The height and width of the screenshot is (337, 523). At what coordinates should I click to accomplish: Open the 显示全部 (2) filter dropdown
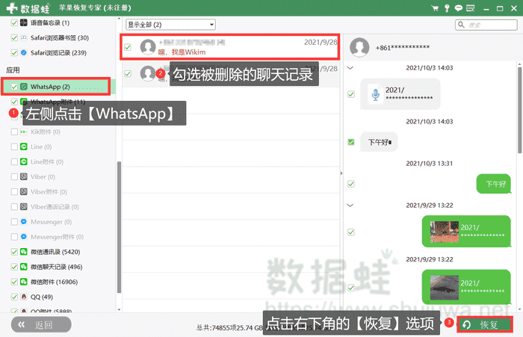click(170, 25)
